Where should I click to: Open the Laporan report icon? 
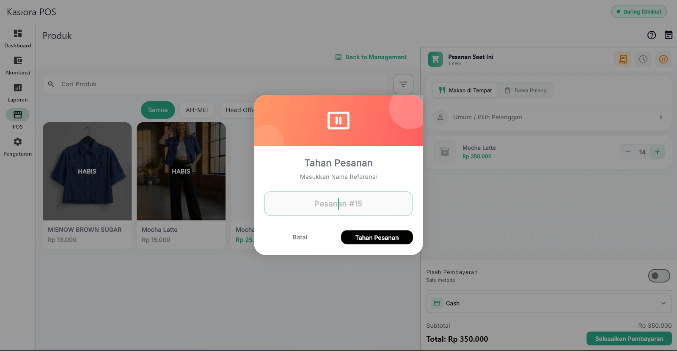[x=18, y=88]
